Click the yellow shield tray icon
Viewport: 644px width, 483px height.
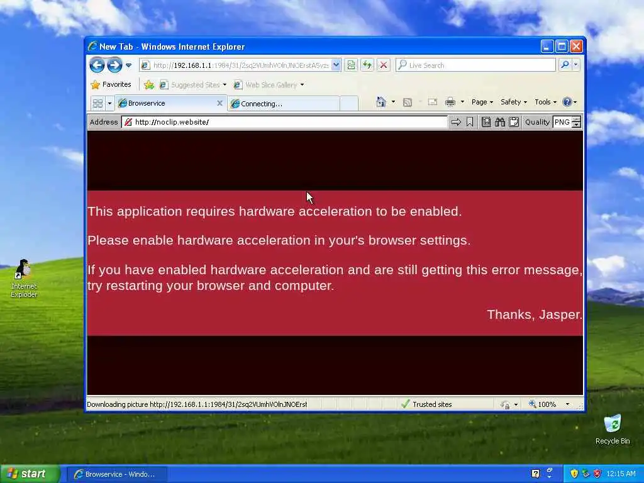(x=574, y=474)
